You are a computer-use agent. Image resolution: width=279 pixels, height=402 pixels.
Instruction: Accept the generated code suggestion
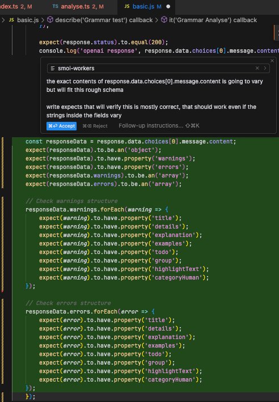pyautogui.click(x=62, y=126)
